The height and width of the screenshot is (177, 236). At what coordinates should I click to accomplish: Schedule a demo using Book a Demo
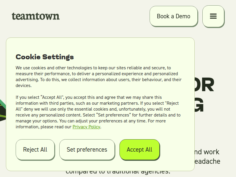(174, 17)
